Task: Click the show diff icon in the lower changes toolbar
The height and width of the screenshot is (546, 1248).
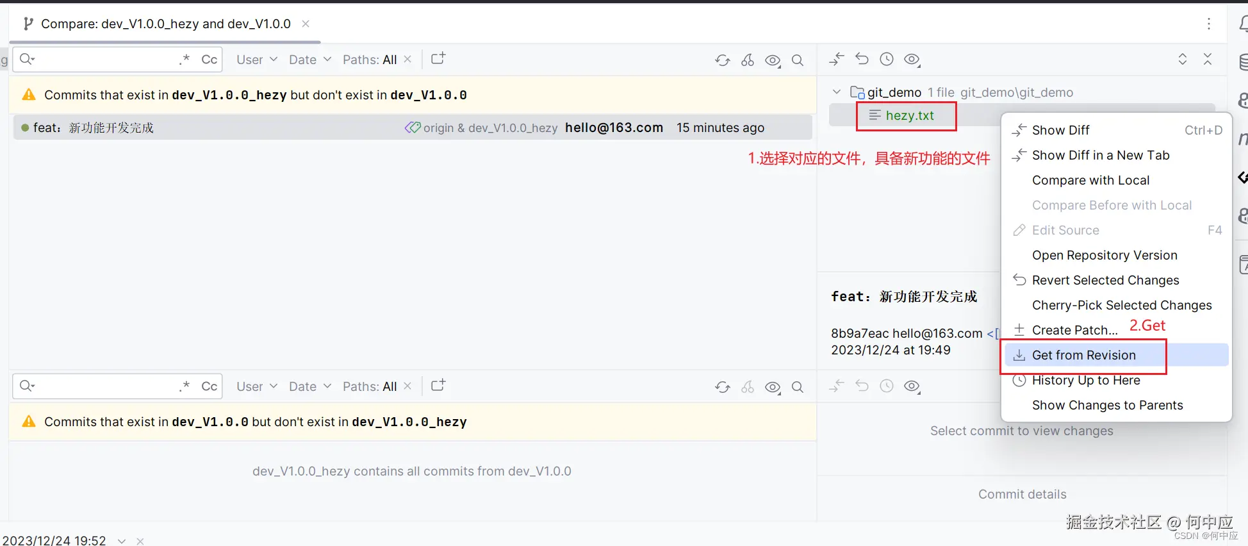Action: [837, 386]
